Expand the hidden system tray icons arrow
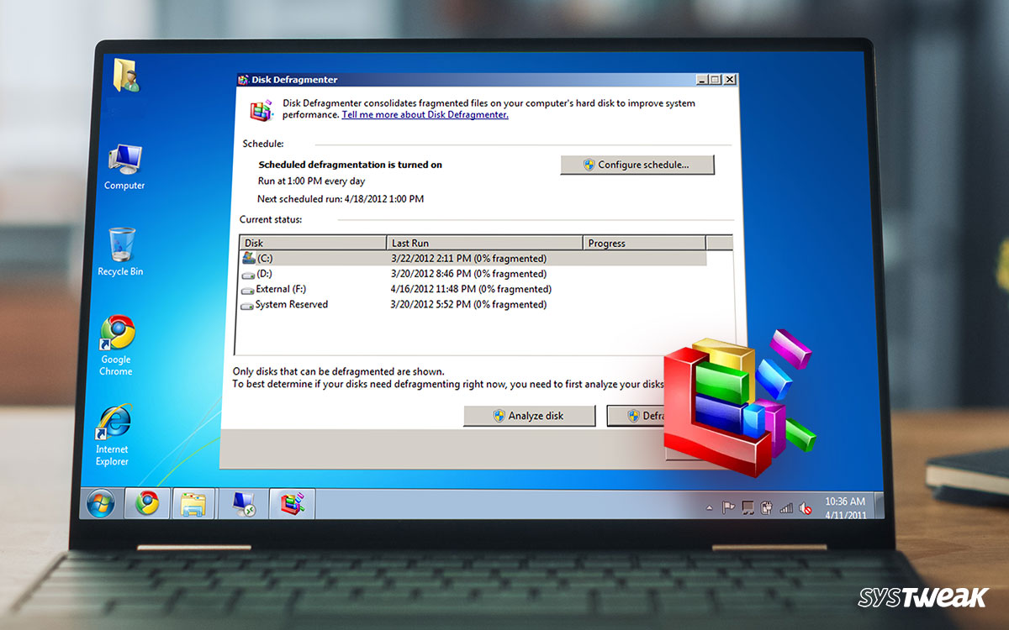Viewport: 1009px width, 630px height. [709, 508]
